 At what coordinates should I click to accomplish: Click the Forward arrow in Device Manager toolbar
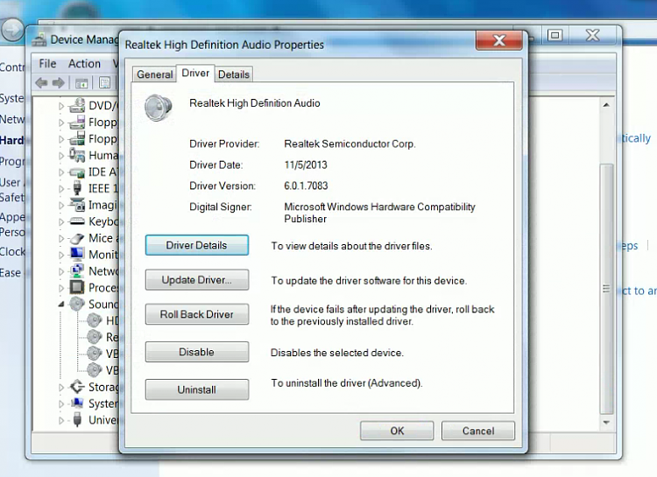coord(58,83)
